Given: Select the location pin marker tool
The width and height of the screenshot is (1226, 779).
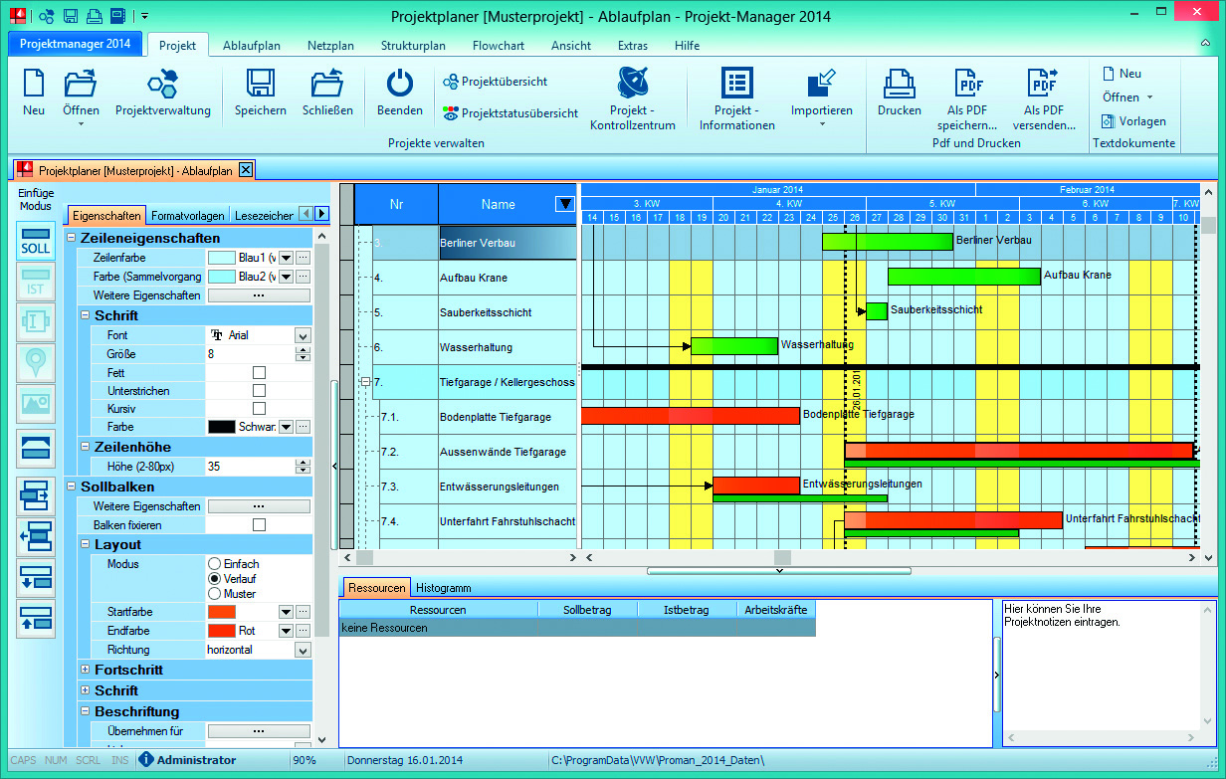Looking at the screenshot, I should pos(36,361).
